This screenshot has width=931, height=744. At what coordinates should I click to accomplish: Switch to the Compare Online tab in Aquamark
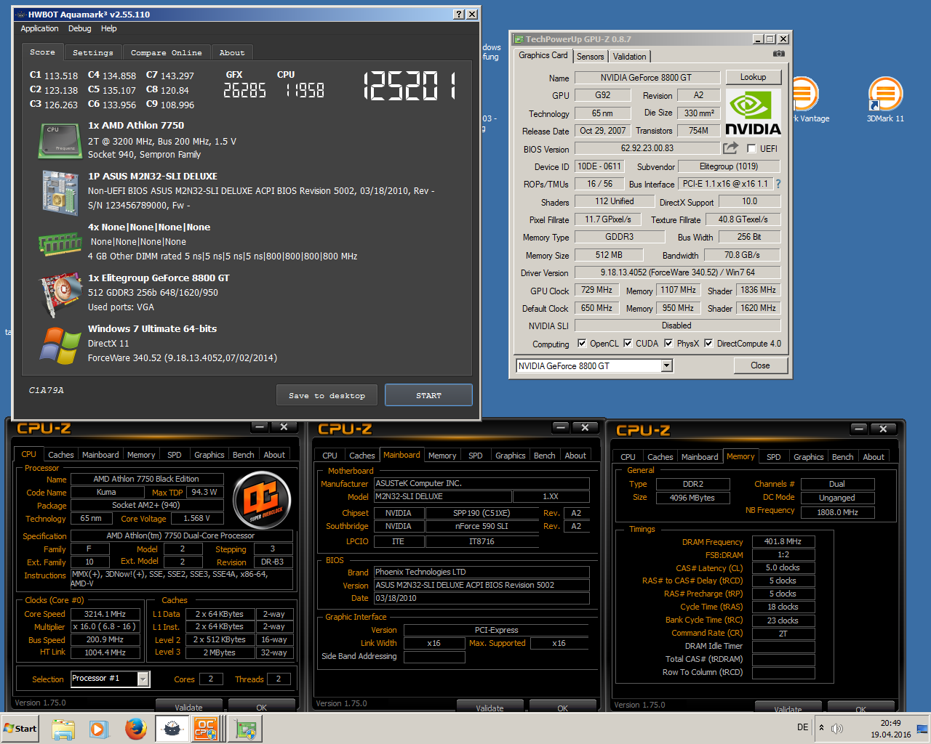(x=167, y=52)
